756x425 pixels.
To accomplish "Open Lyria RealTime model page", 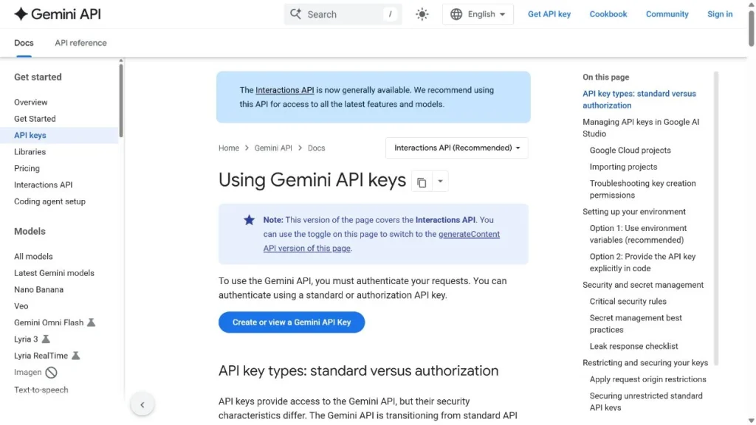I will pyautogui.click(x=41, y=356).
